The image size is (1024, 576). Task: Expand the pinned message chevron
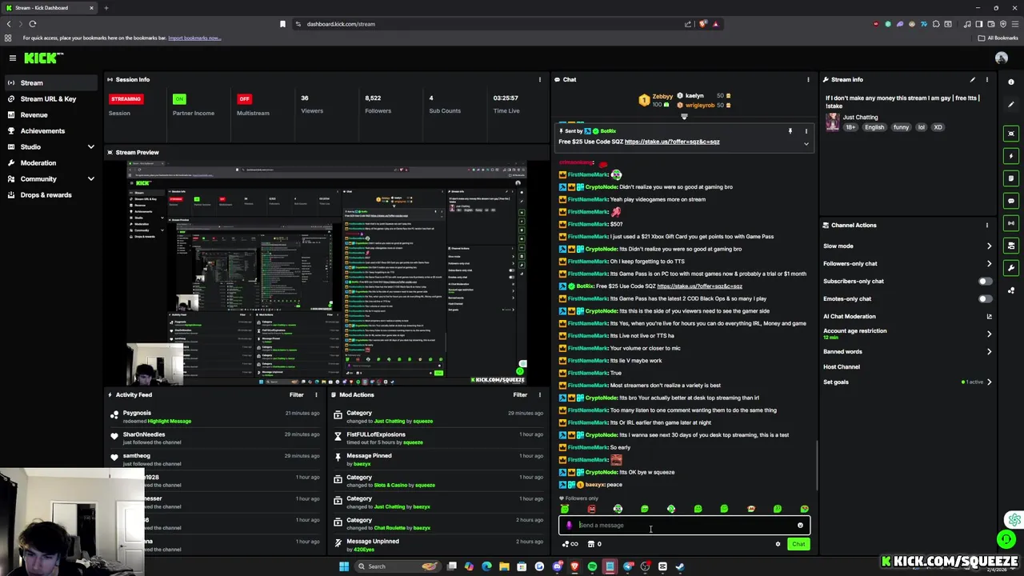point(806,144)
